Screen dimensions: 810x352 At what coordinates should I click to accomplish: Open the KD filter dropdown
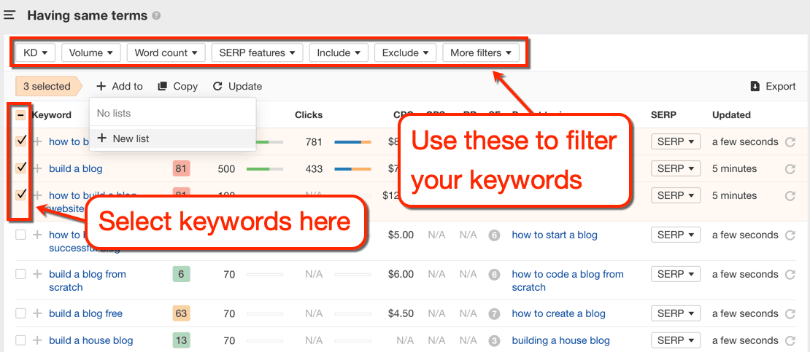[36, 52]
